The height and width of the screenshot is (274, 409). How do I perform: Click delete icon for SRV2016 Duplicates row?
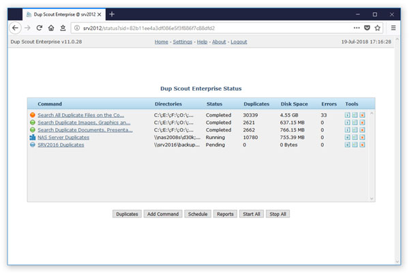coord(363,144)
